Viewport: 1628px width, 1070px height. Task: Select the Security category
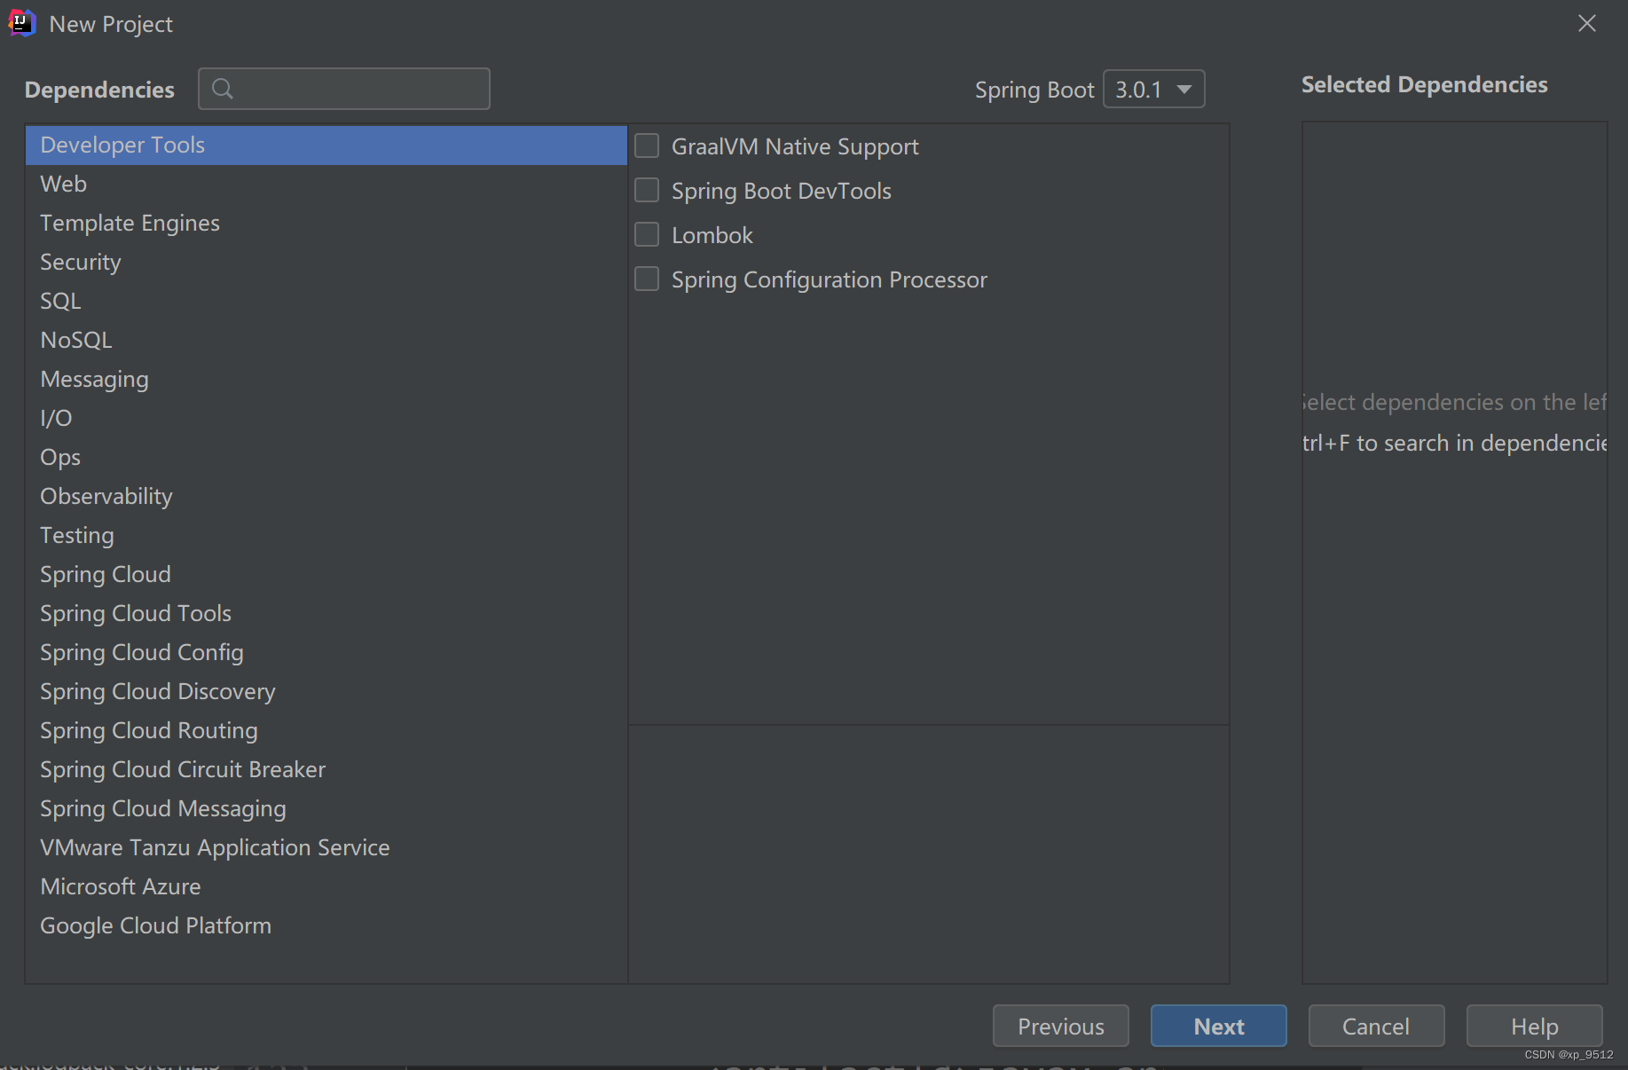tap(326, 262)
